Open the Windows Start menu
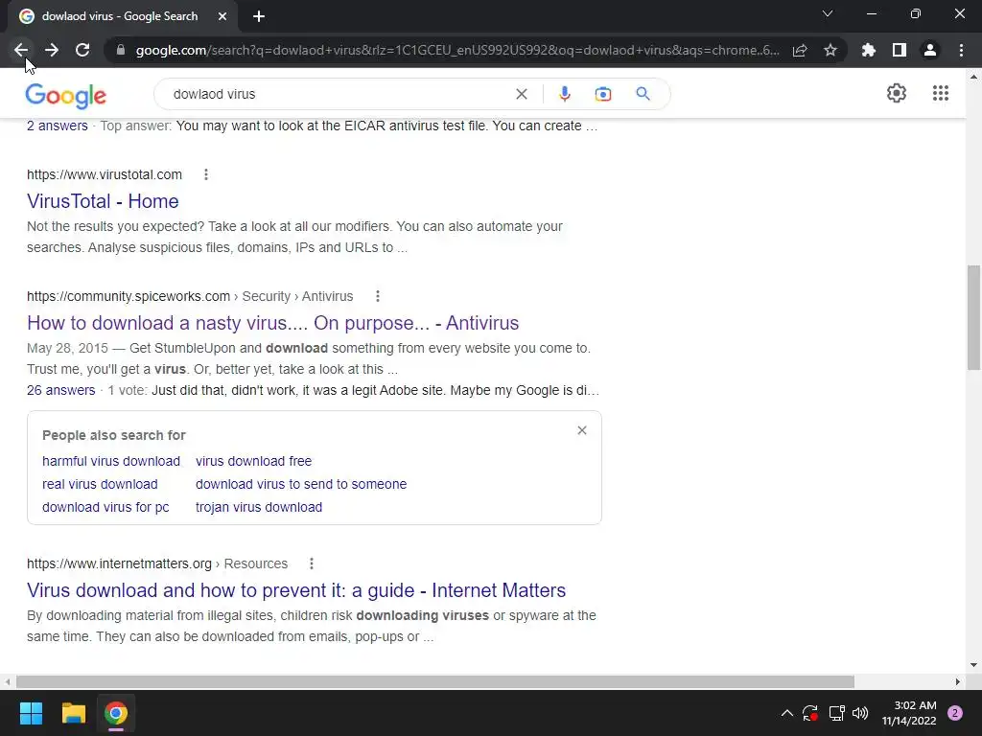Image resolution: width=982 pixels, height=736 pixels. (31, 713)
